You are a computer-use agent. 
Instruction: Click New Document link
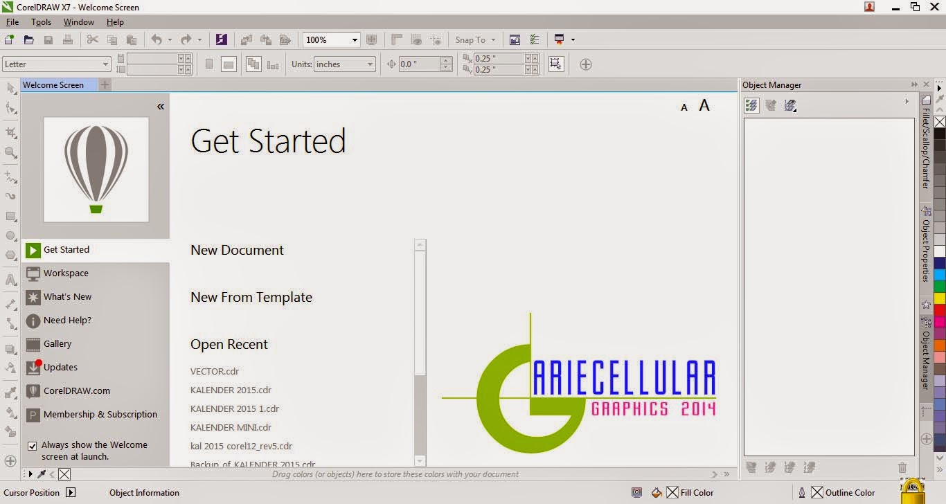(x=237, y=250)
